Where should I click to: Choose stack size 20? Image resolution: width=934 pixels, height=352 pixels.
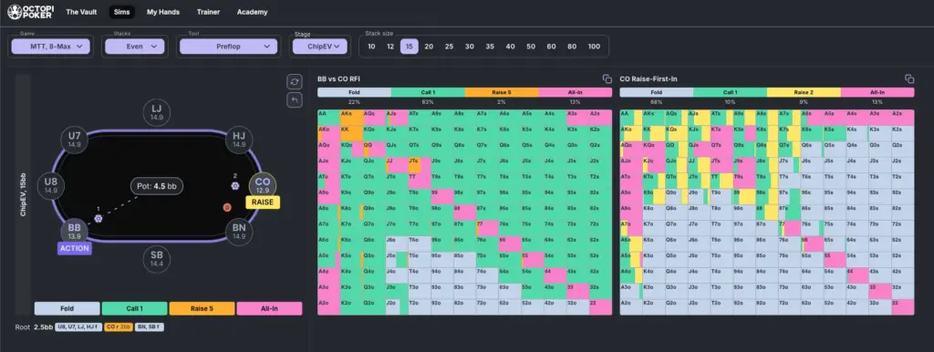429,47
